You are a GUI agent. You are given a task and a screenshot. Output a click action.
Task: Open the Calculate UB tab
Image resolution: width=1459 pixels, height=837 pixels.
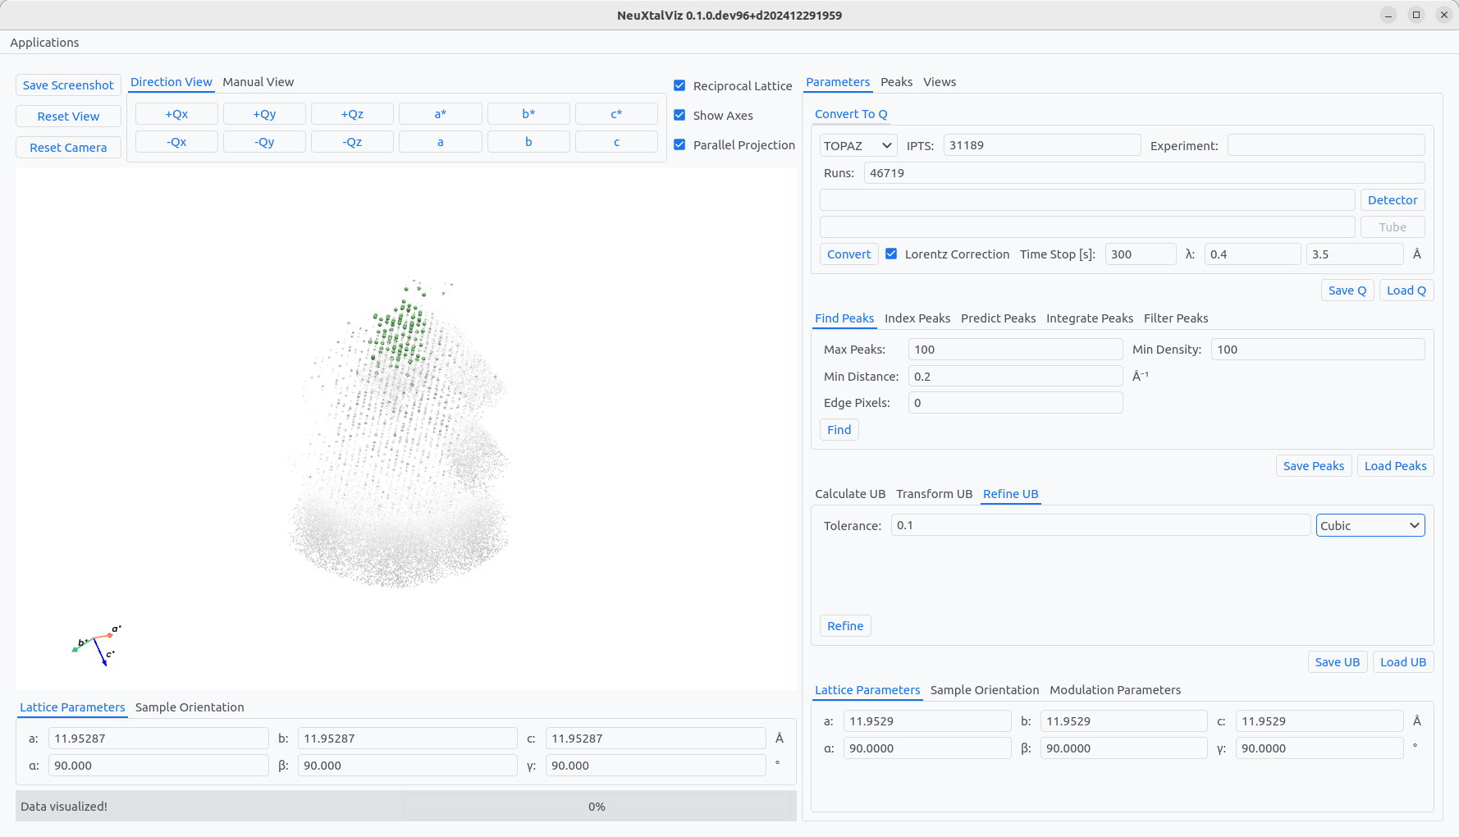(x=849, y=494)
